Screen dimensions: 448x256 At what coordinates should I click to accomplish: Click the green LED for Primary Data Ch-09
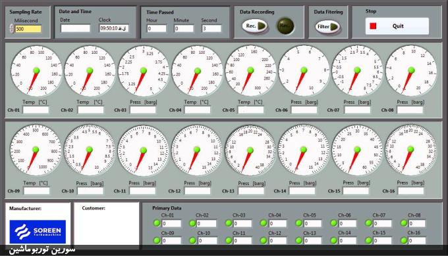click(x=157, y=241)
